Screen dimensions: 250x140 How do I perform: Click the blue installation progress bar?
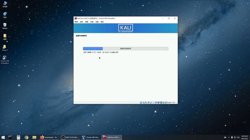coord(126,49)
